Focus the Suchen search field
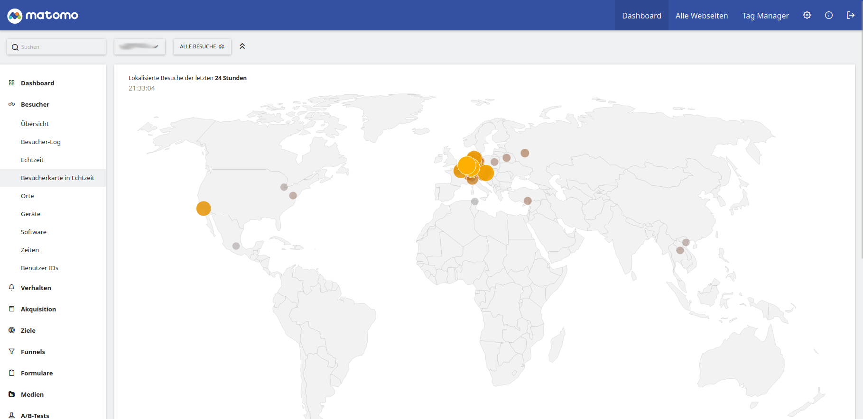This screenshot has width=863, height=419. point(56,47)
